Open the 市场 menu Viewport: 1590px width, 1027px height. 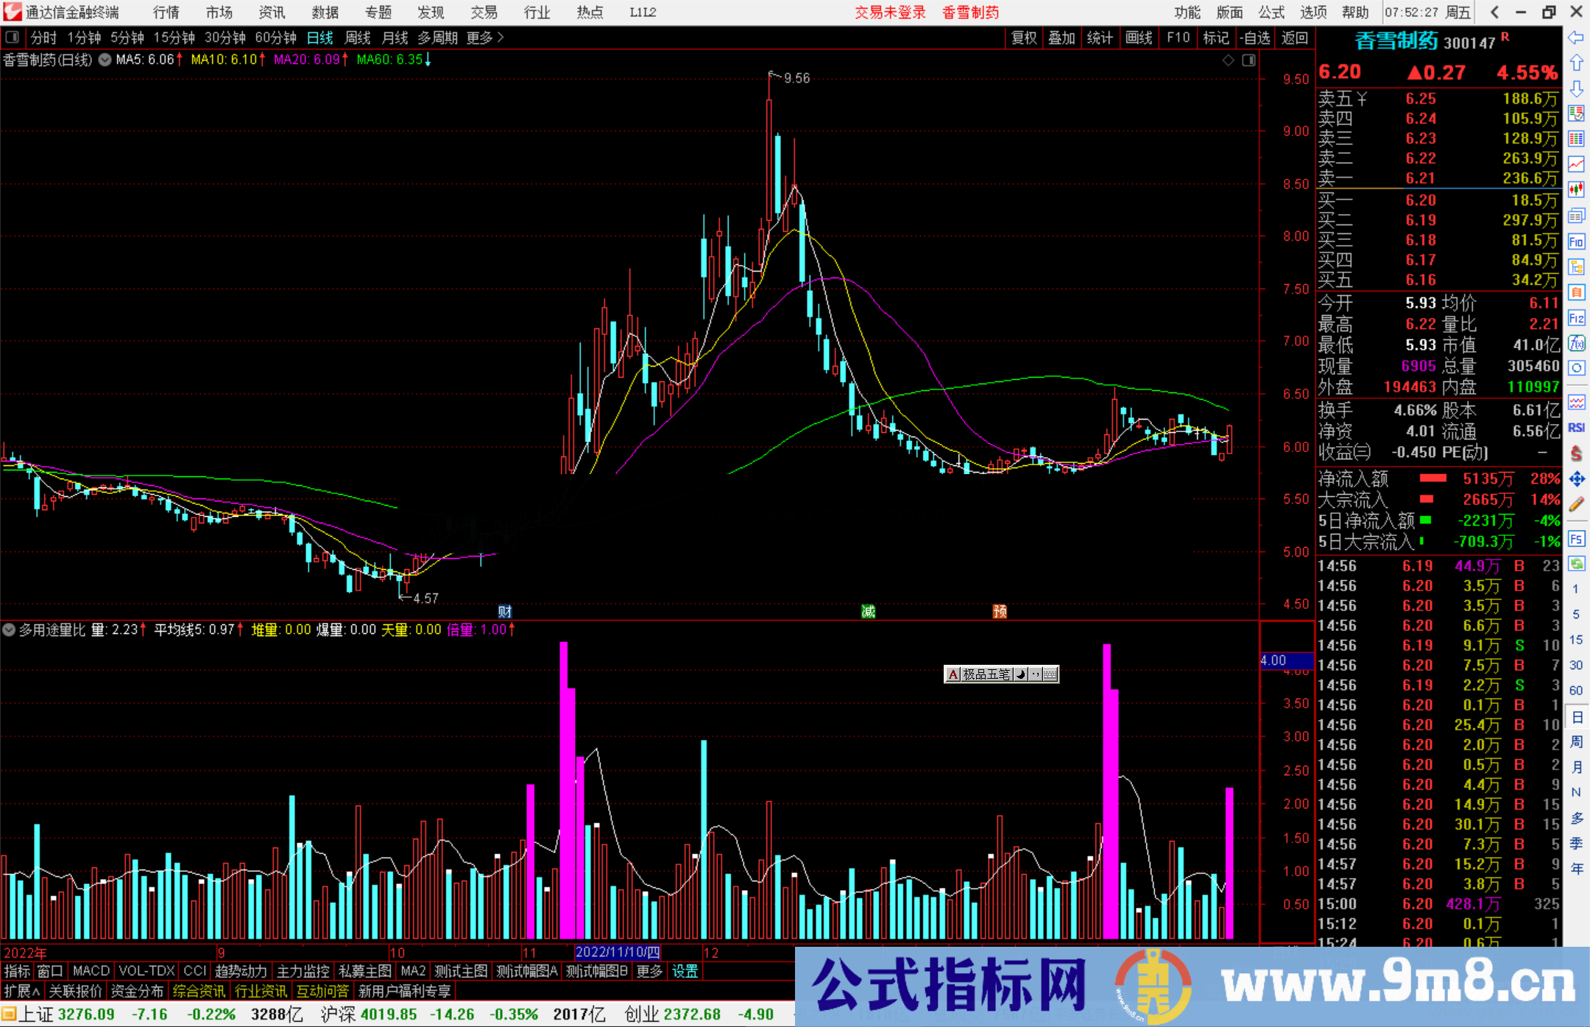(x=219, y=13)
